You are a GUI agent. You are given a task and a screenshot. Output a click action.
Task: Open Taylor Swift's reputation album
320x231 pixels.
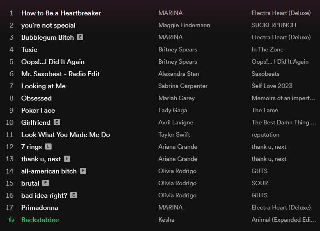[x=265, y=135]
